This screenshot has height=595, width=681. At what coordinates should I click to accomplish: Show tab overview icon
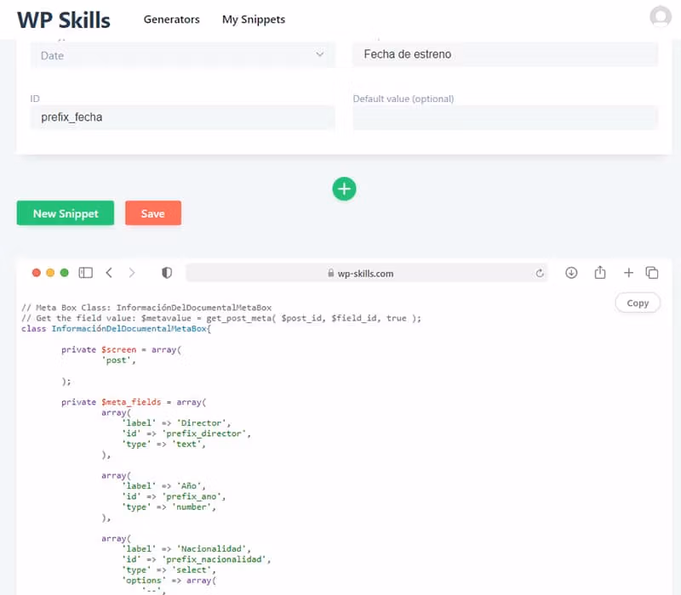tap(652, 273)
